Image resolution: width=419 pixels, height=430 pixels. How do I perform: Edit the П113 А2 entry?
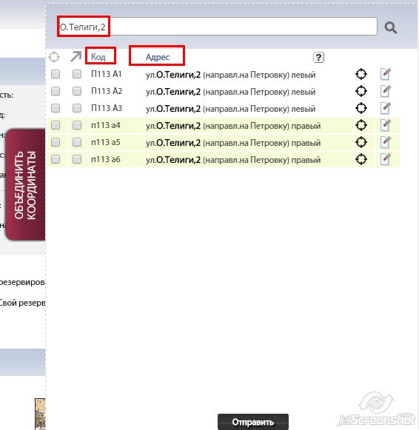tap(386, 91)
